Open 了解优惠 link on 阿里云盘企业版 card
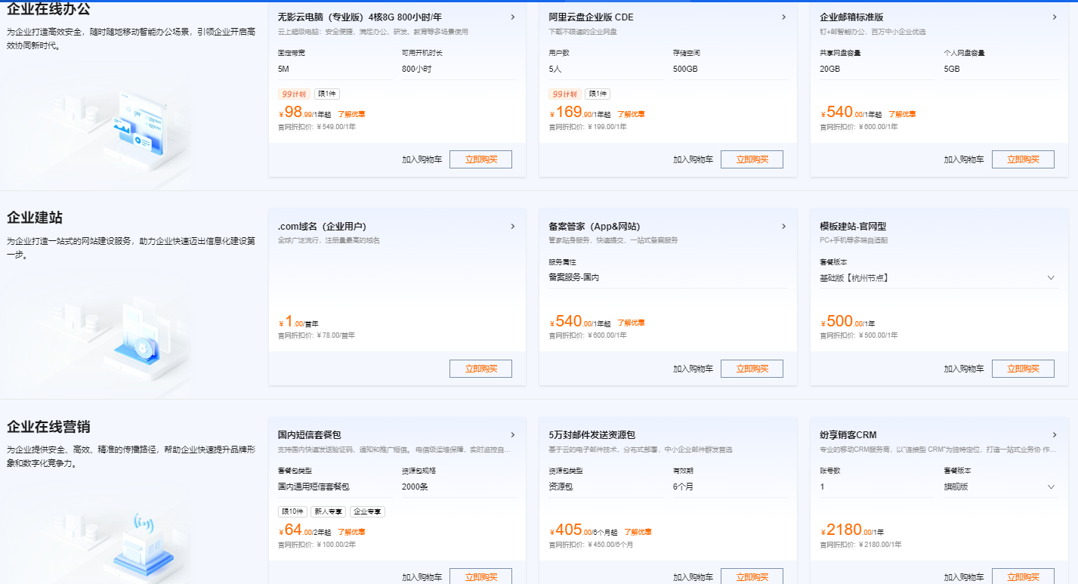Viewport: 1078px width, 584px height. (x=631, y=114)
